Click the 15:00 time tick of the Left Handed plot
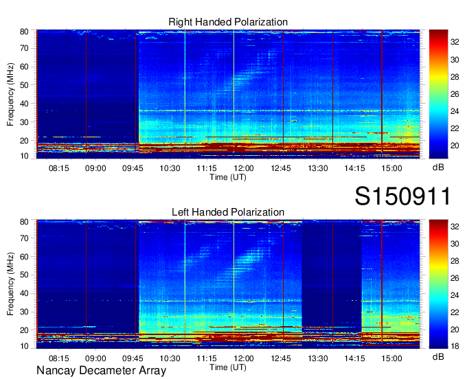The height and width of the screenshot is (379, 467). point(391,358)
